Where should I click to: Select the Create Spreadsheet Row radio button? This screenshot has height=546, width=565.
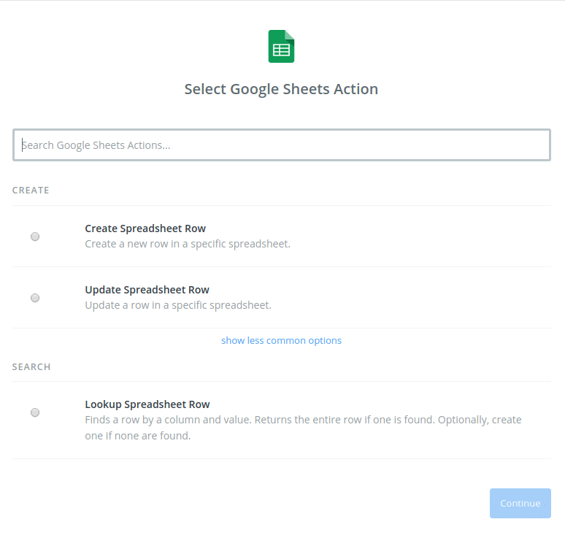click(x=35, y=237)
